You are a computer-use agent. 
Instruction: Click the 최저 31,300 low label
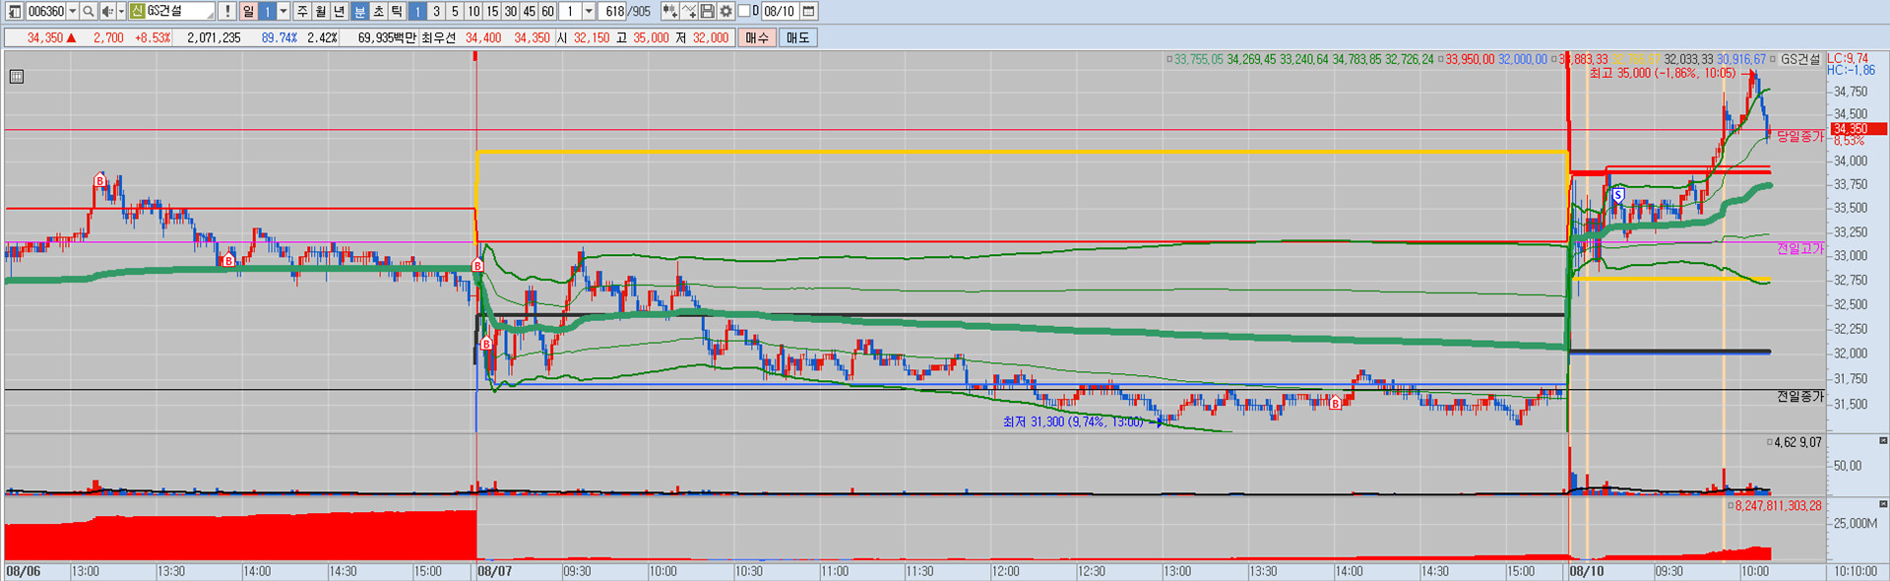click(1073, 421)
